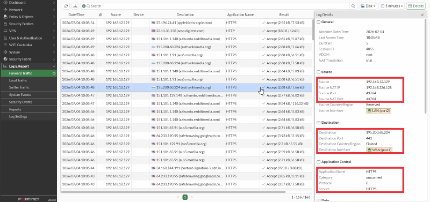The height and width of the screenshot is (202, 430).
Task: Go to previous page arrow
Action: [178, 197]
